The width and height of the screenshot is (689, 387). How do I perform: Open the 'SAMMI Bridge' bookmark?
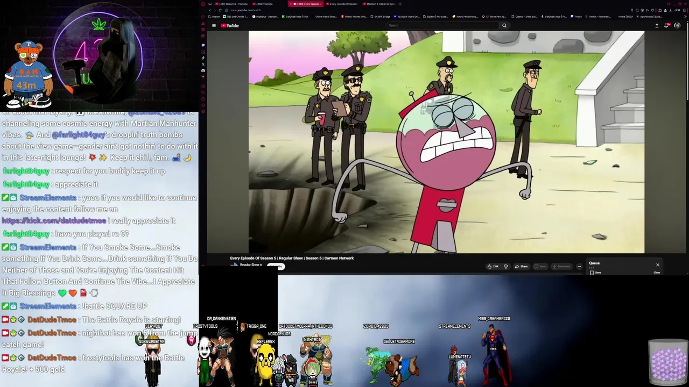[381, 17]
